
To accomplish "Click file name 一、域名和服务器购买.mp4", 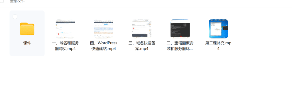I will click(65, 46).
